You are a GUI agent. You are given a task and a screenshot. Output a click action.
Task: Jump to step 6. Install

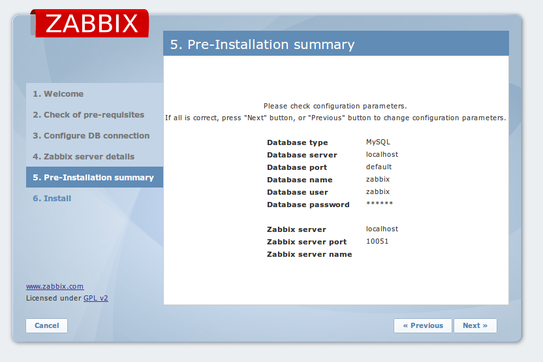52,199
